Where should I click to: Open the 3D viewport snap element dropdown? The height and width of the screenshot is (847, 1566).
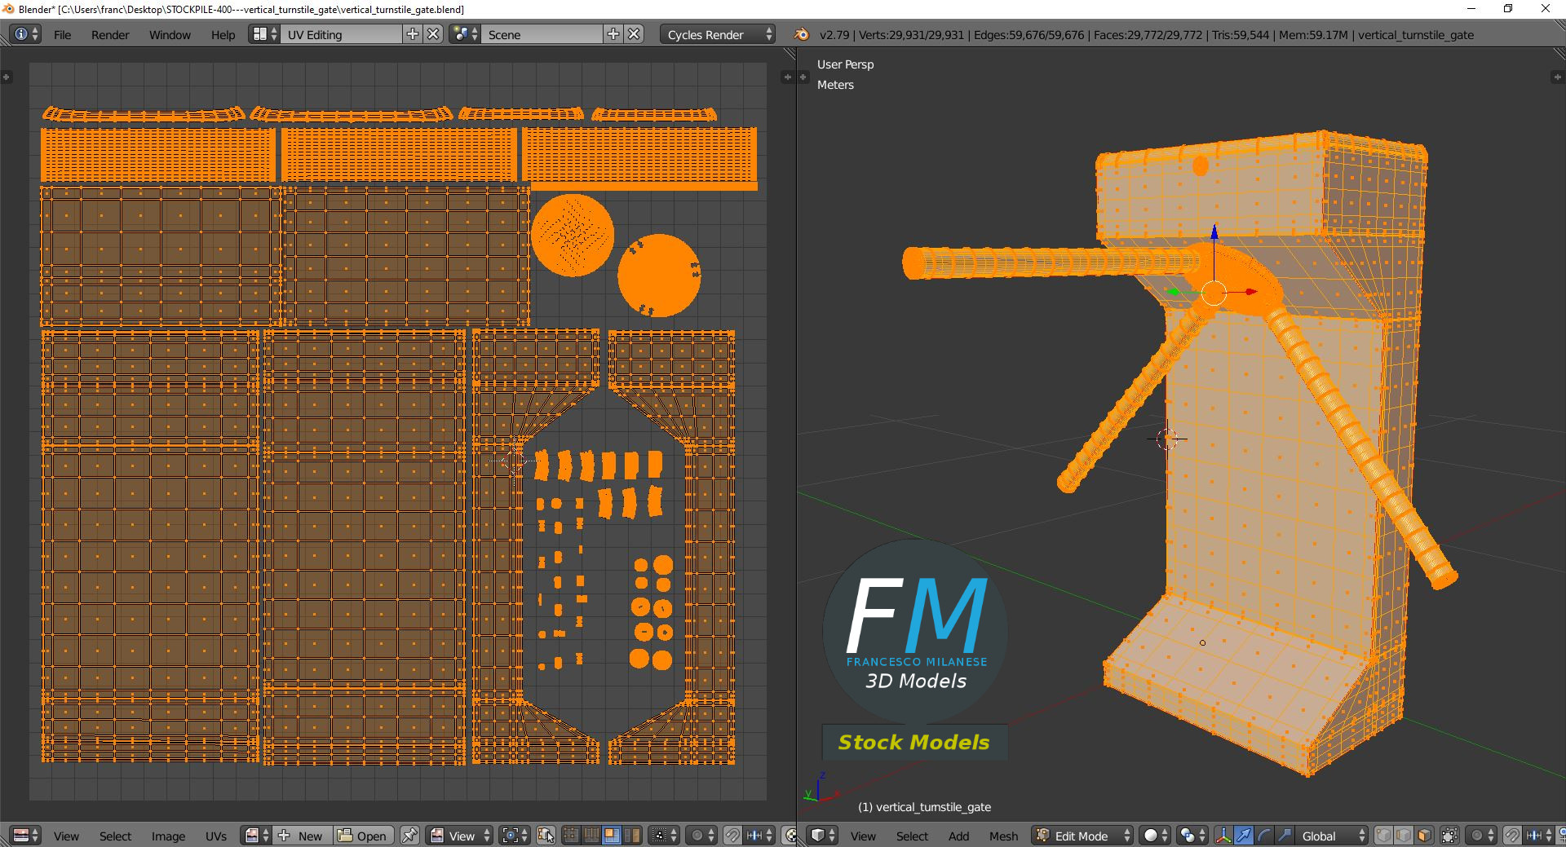(1537, 836)
